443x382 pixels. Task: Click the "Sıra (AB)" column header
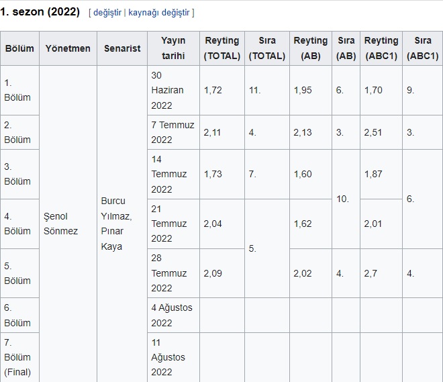tap(346, 48)
